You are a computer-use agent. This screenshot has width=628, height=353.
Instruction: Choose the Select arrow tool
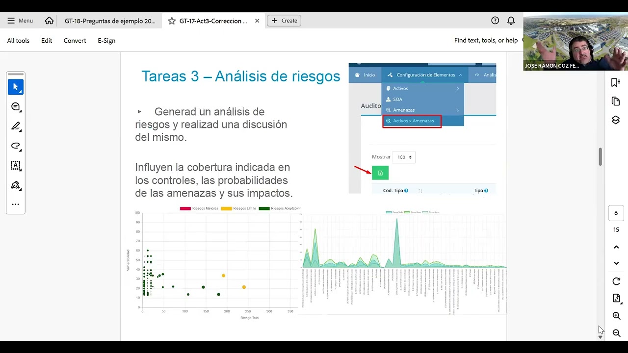[x=16, y=87]
